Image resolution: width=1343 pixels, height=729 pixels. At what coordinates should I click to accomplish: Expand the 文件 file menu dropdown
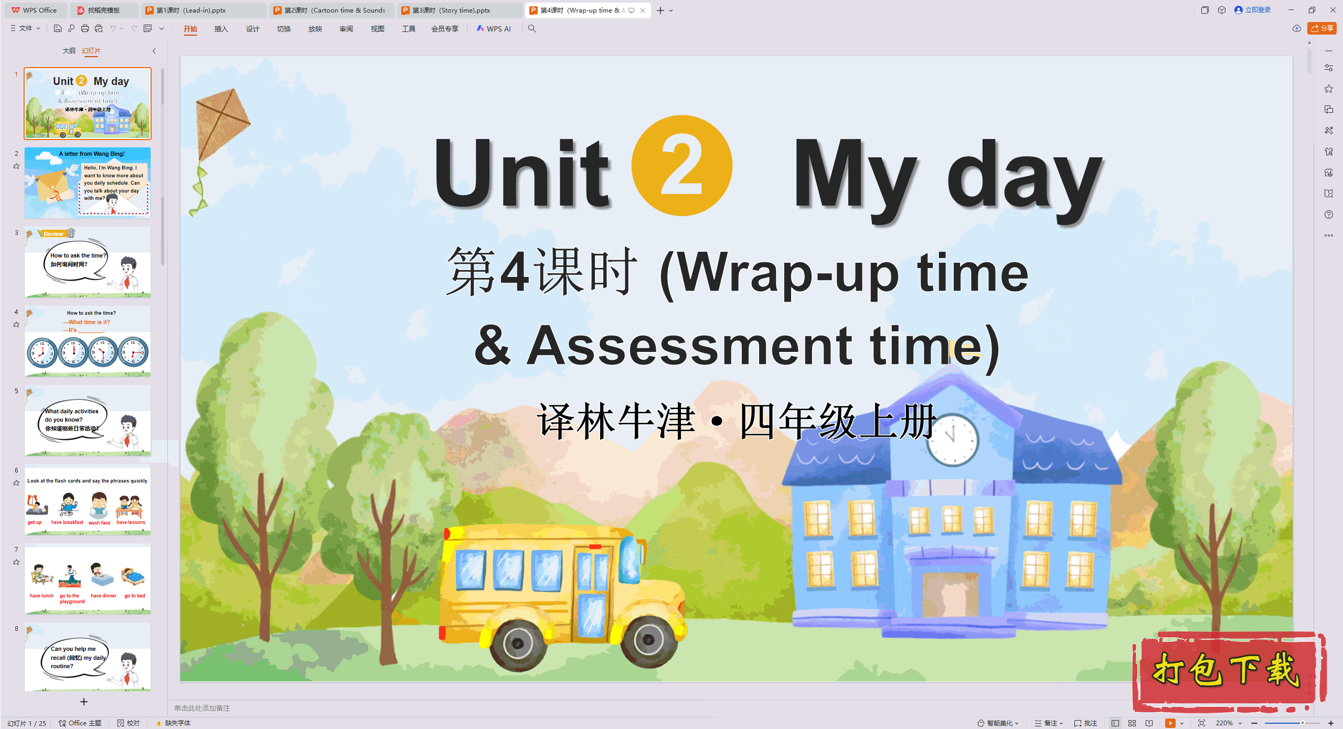coord(37,28)
